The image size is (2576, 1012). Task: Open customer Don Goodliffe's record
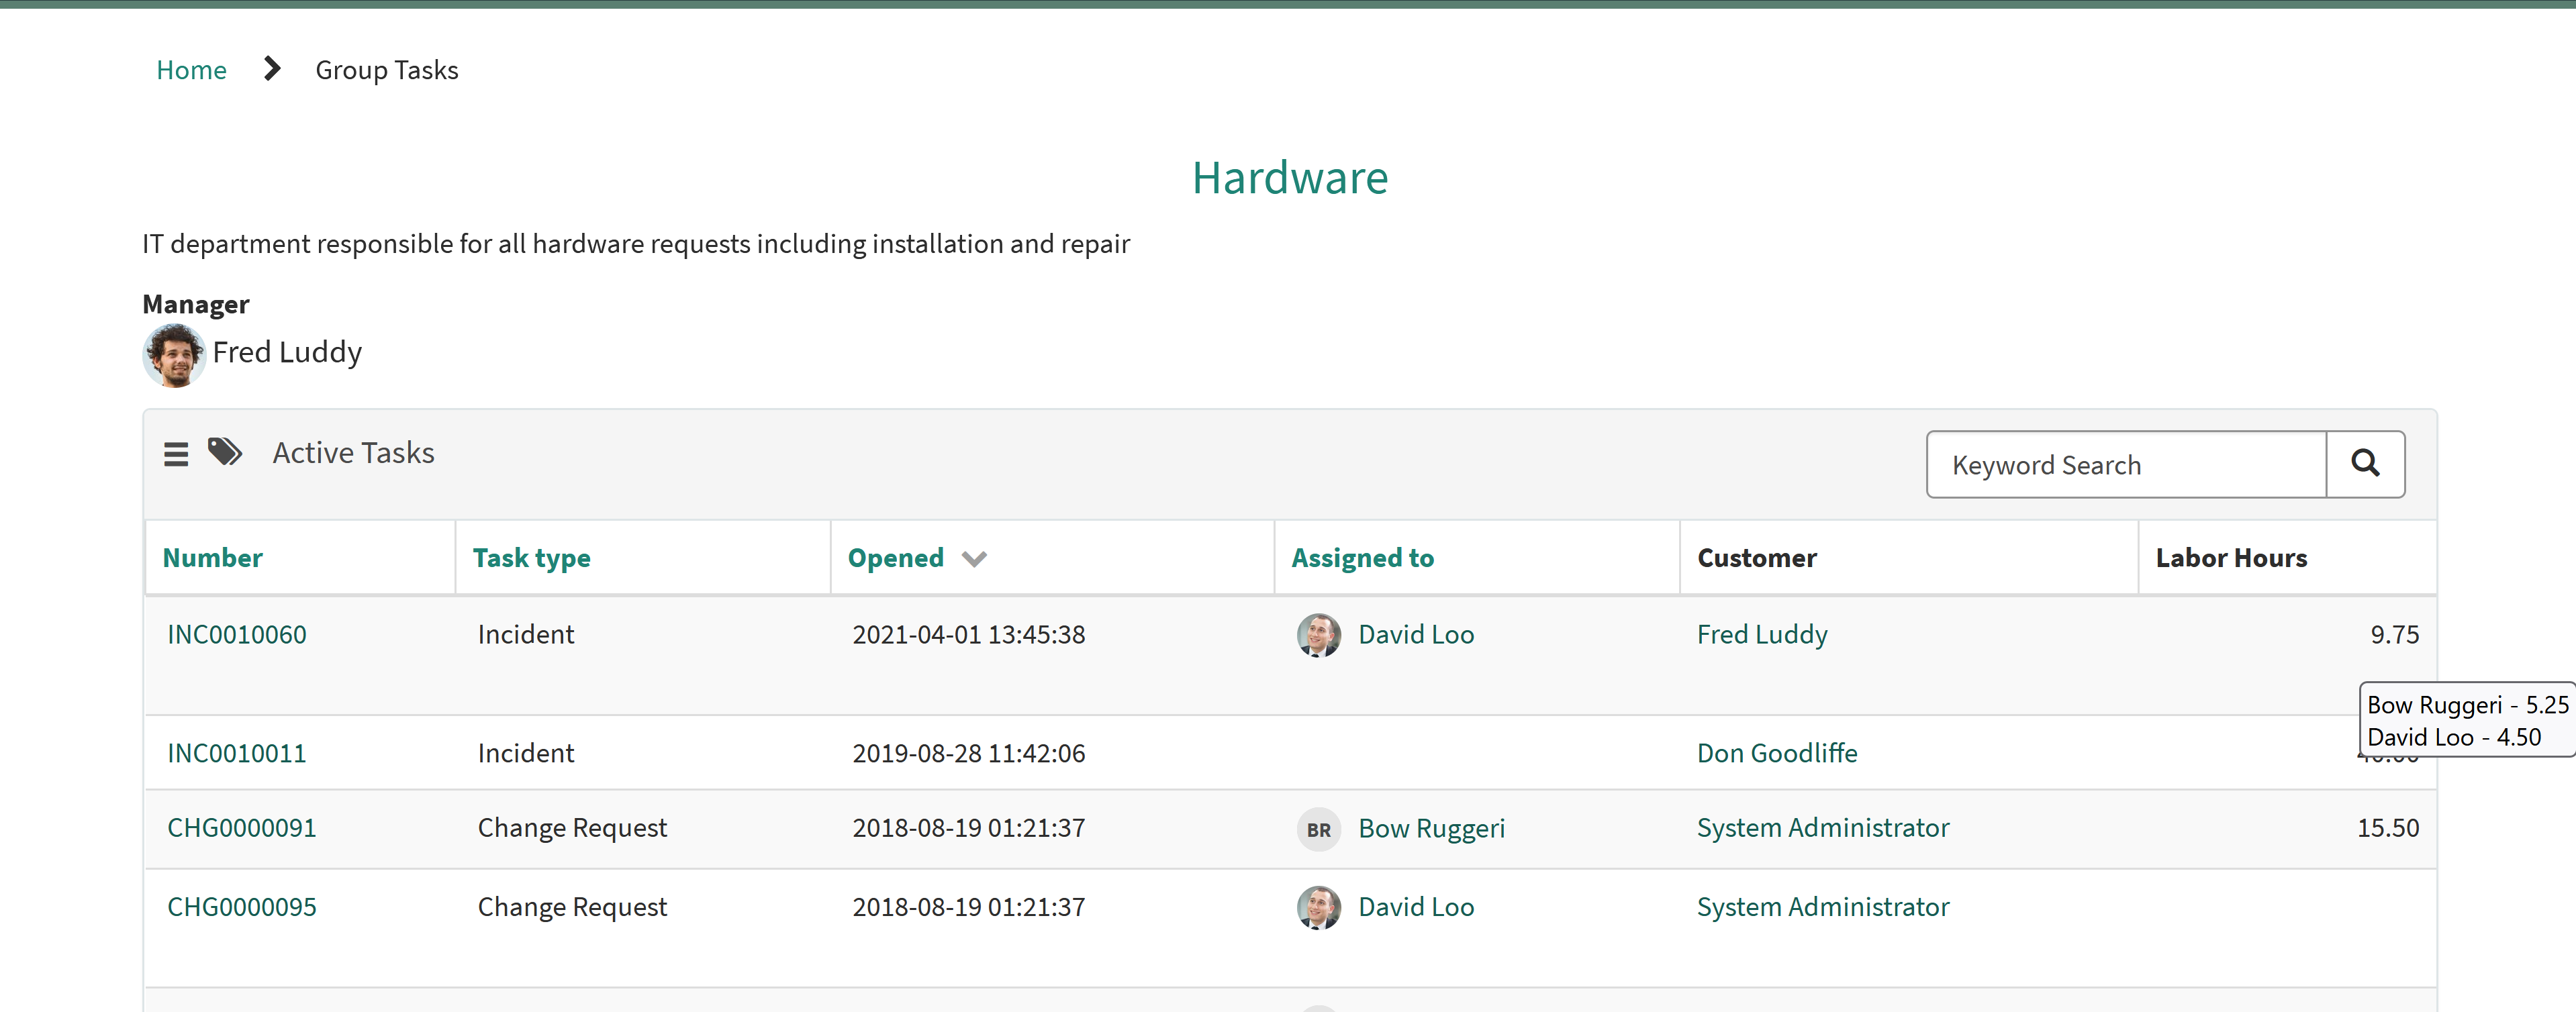coord(1776,753)
